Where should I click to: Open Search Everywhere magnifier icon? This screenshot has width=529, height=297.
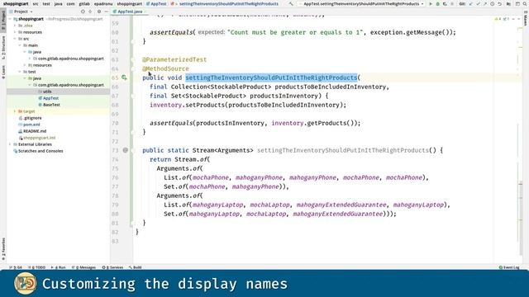pyautogui.click(x=525, y=3)
